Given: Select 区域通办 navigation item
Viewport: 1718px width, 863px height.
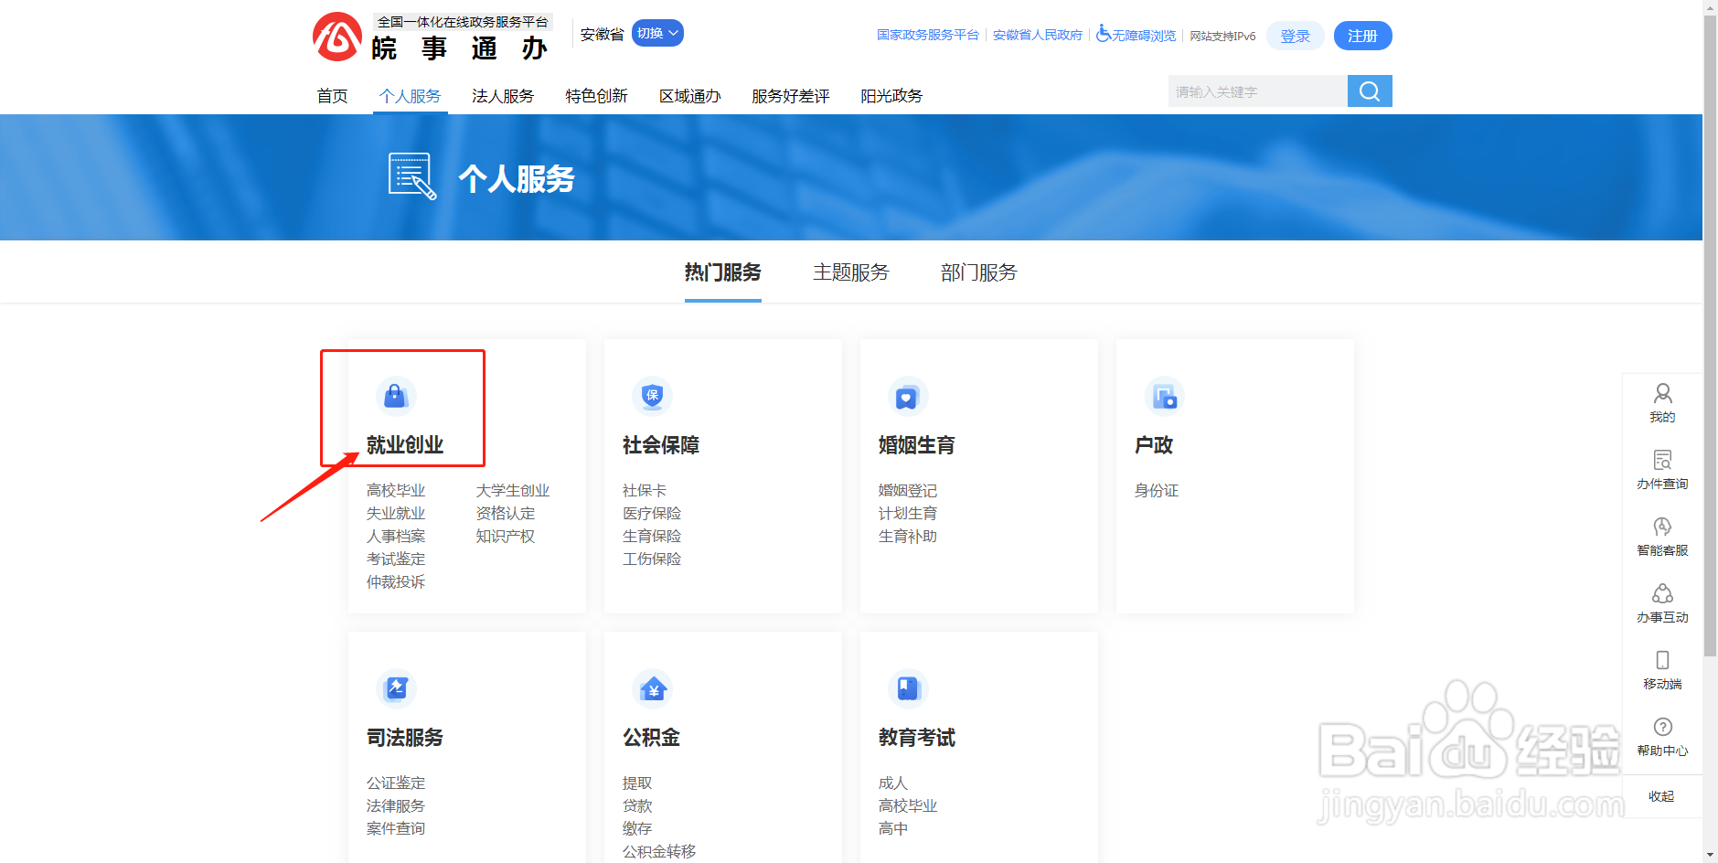Looking at the screenshot, I should pos(689,96).
